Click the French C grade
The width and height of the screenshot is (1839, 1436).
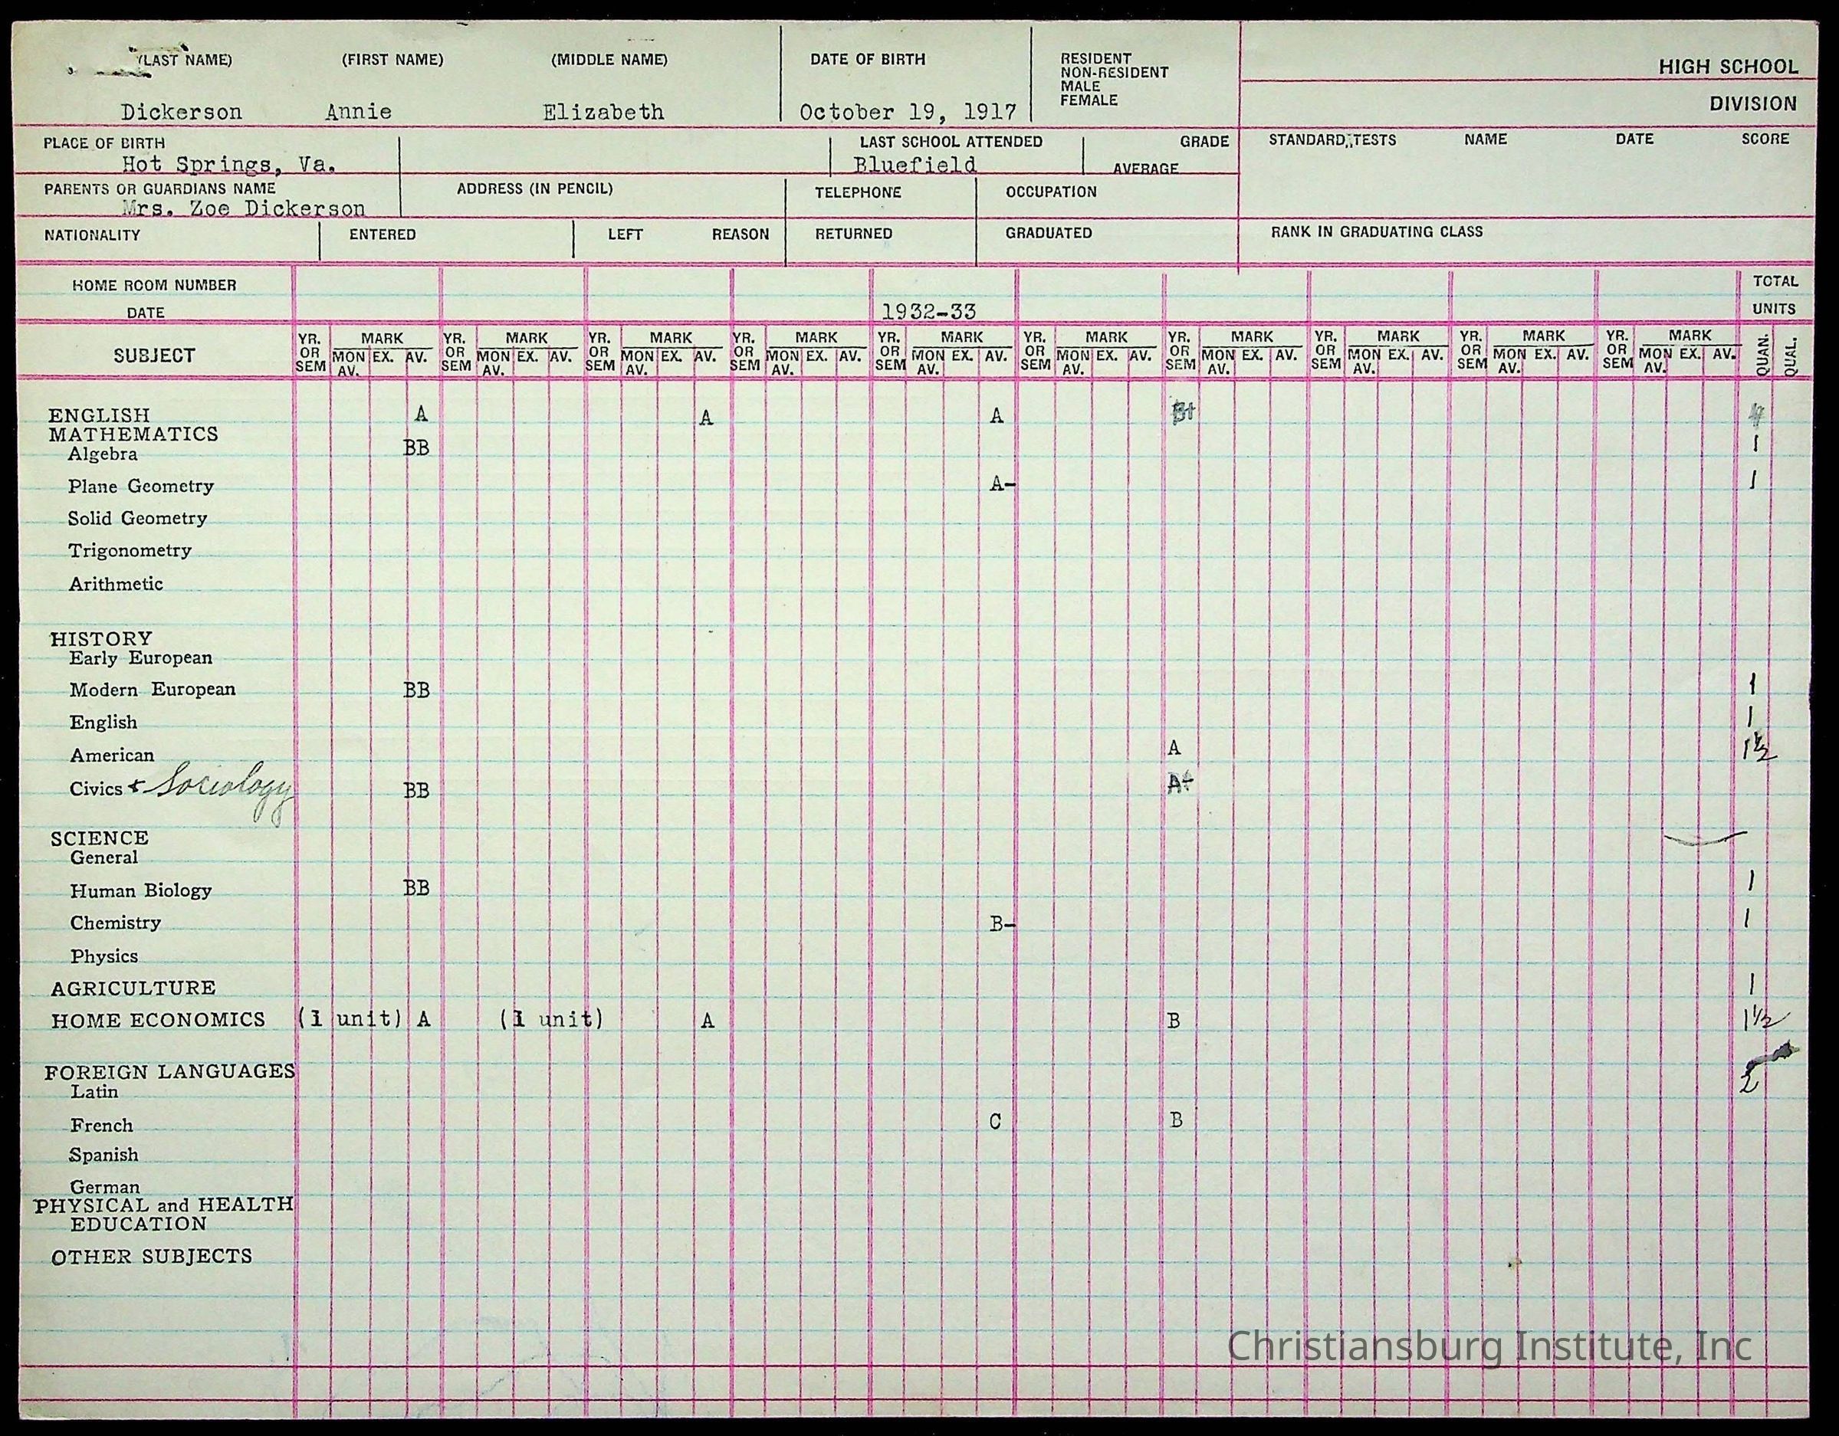[x=995, y=1121]
